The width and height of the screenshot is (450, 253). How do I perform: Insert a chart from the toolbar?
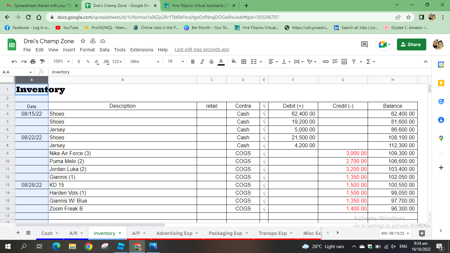pos(344,62)
